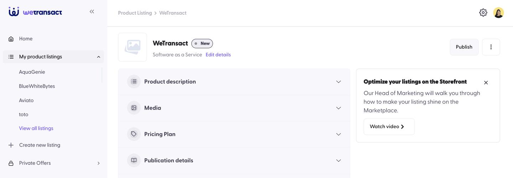Expand the Product description section
The width and height of the screenshot is (513, 178).
(338, 82)
